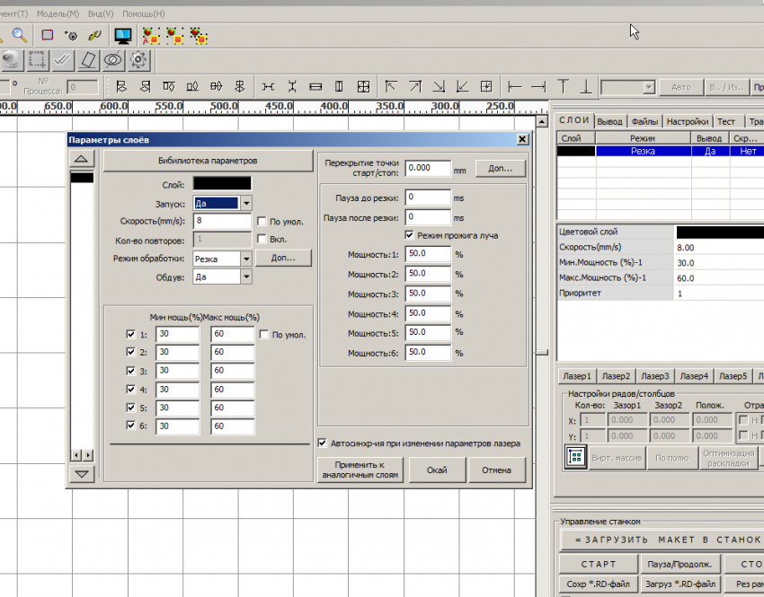Uncheck Автосинхр-ия при изменении параметров лазера
This screenshot has height=597, width=764.
point(323,443)
